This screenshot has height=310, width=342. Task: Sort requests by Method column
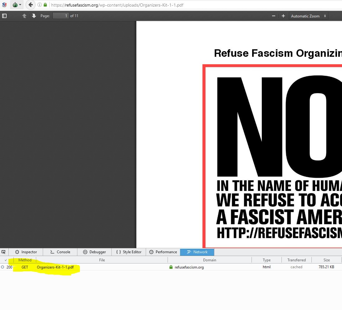[x=25, y=260]
